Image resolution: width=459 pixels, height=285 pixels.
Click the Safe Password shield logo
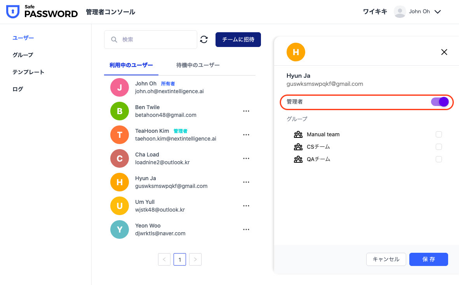[x=13, y=12]
